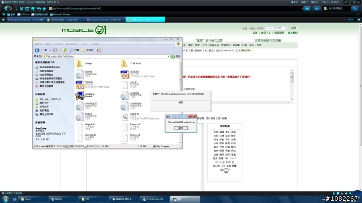Click browser GO button
Screen dimensions: 362x203
tap(307, 9)
